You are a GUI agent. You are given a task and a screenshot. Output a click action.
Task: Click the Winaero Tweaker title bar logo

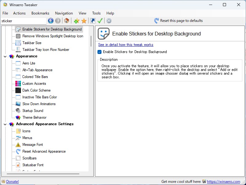pos(5,5)
